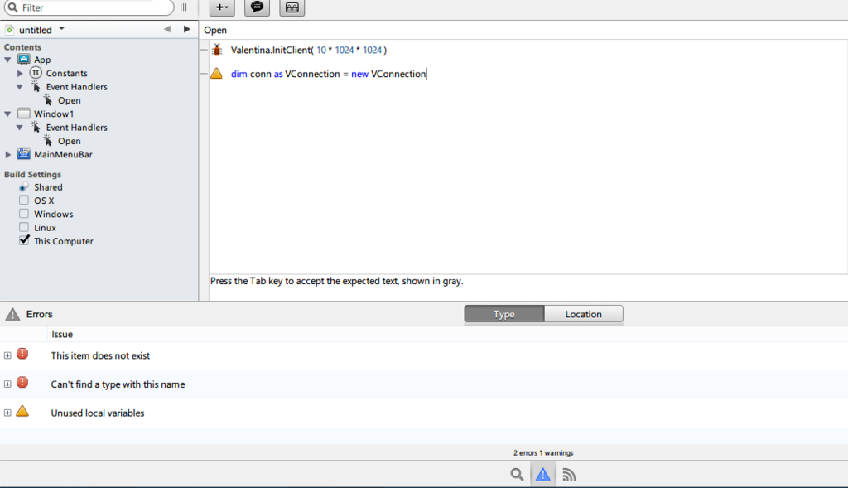Select Open handler under Window1
The height and width of the screenshot is (488, 848).
click(x=70, y=141)
